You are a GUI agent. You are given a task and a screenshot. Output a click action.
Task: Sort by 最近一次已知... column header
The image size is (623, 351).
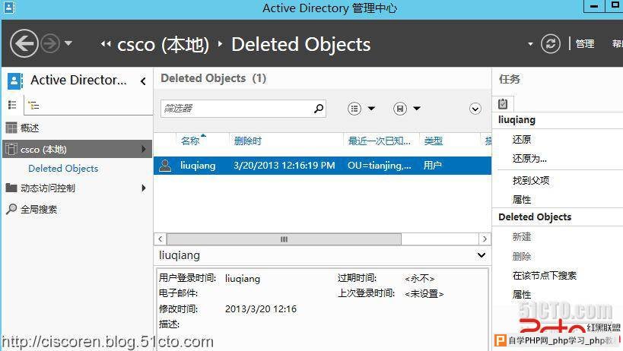click(x=380, y=141)
